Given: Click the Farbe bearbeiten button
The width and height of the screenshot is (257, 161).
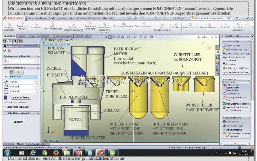Looking at the screenshot, I should coord(21,97).
